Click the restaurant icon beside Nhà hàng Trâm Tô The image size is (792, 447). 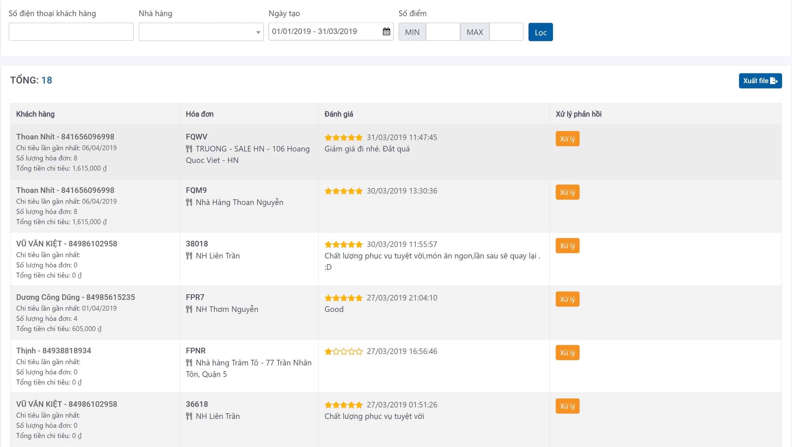click(189, 363)
